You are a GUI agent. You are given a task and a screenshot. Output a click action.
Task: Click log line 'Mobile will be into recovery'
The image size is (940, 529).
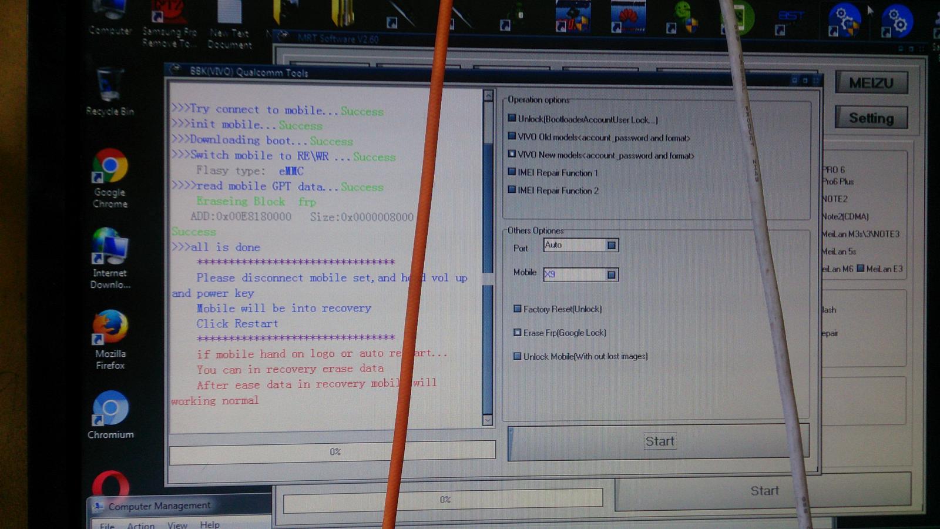(x=284, y=308)
